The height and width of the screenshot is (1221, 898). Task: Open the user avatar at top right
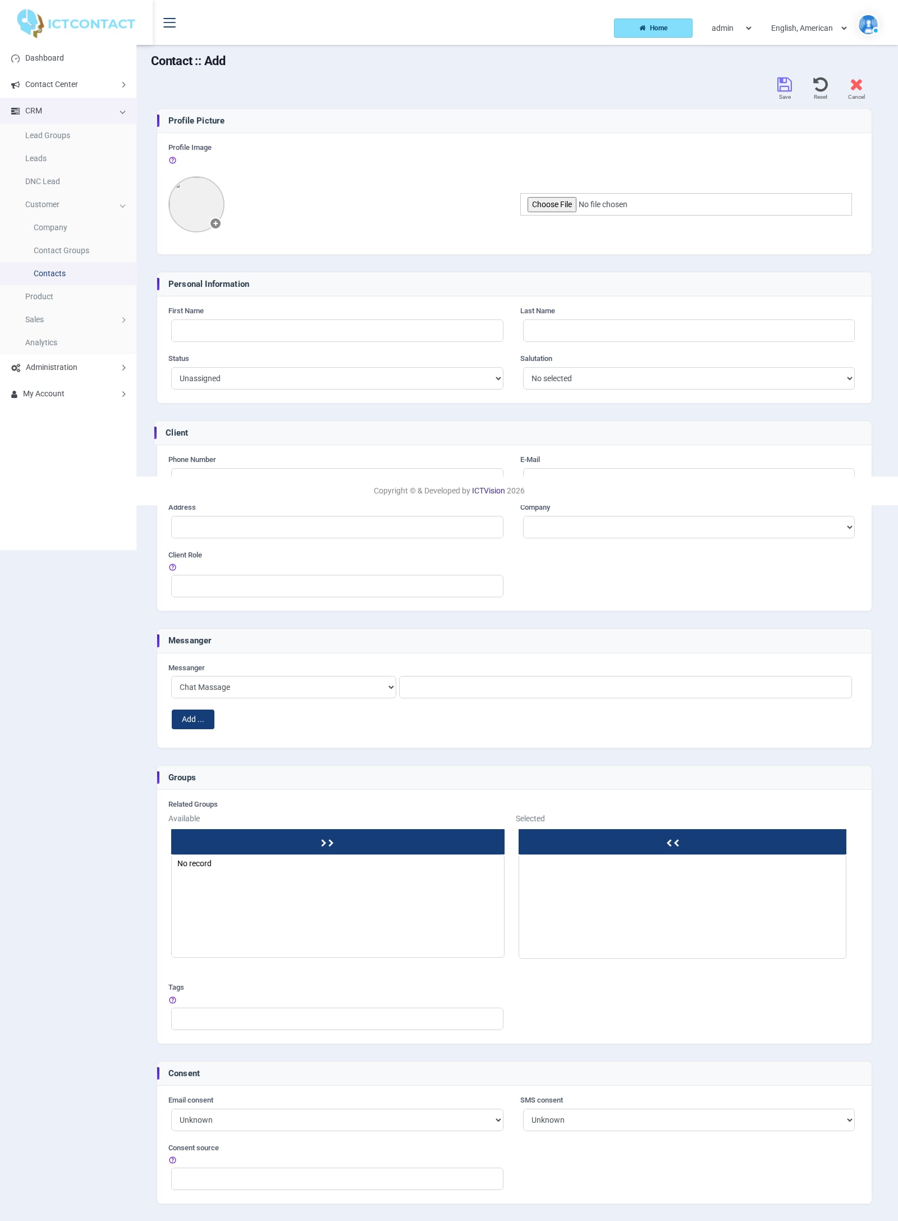(x=868, y=25)
